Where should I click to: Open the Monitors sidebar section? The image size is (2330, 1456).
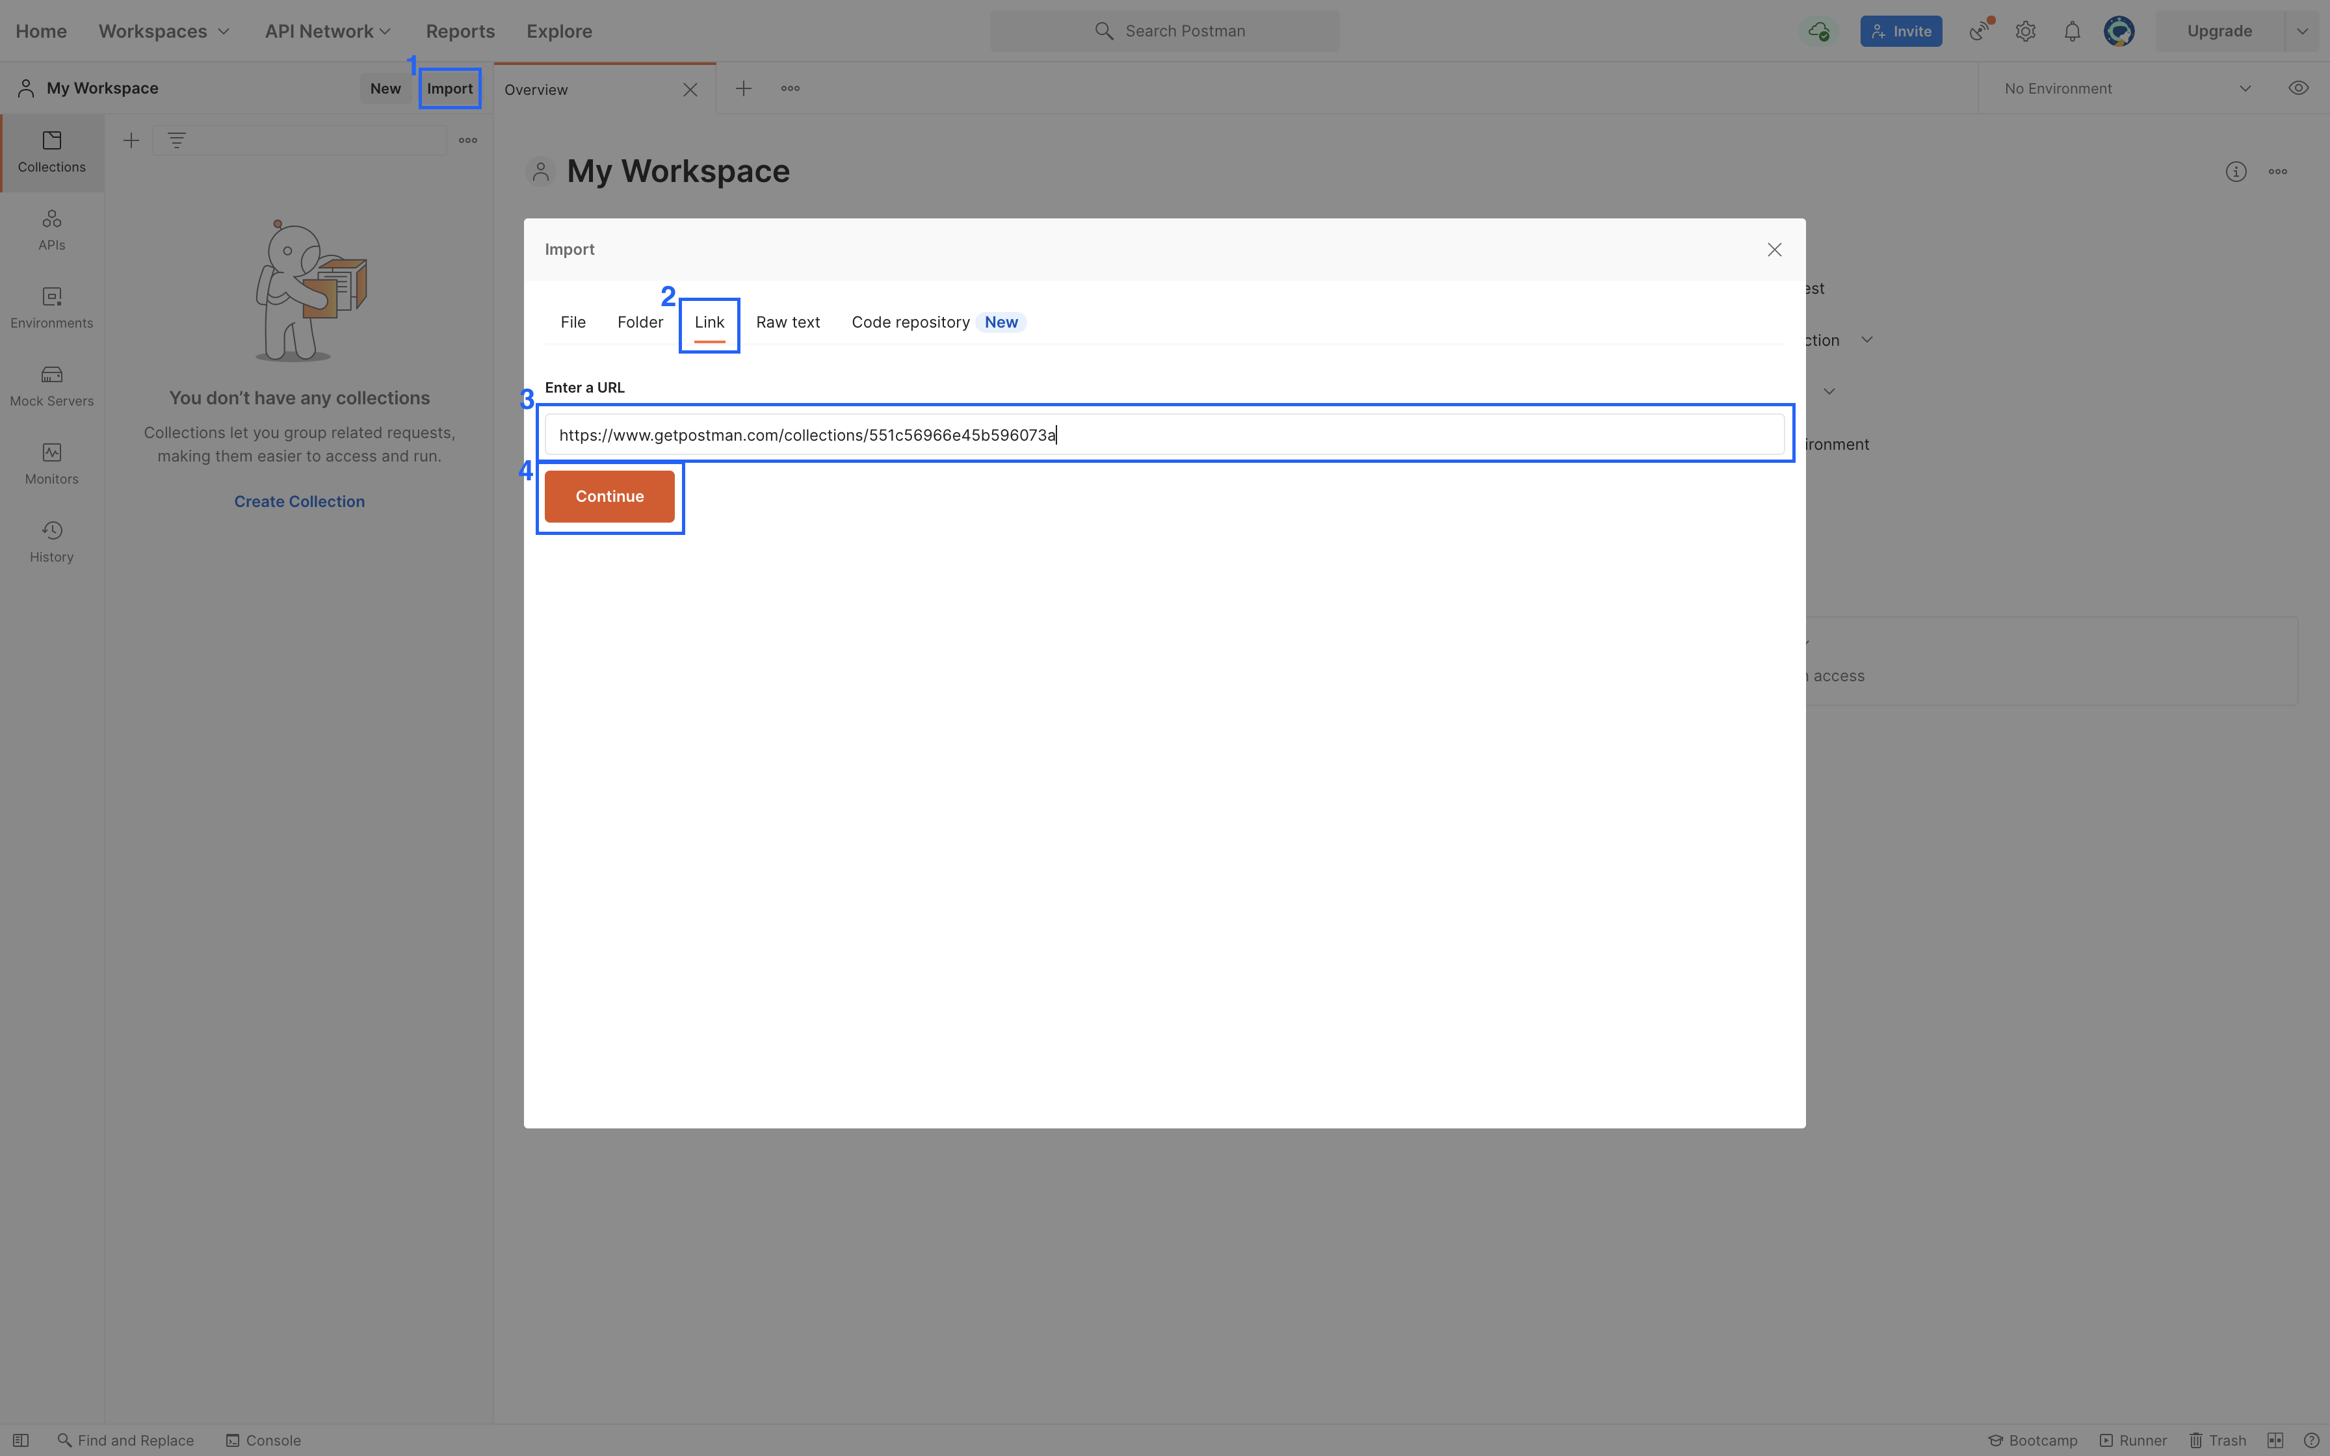coord(52,464)
